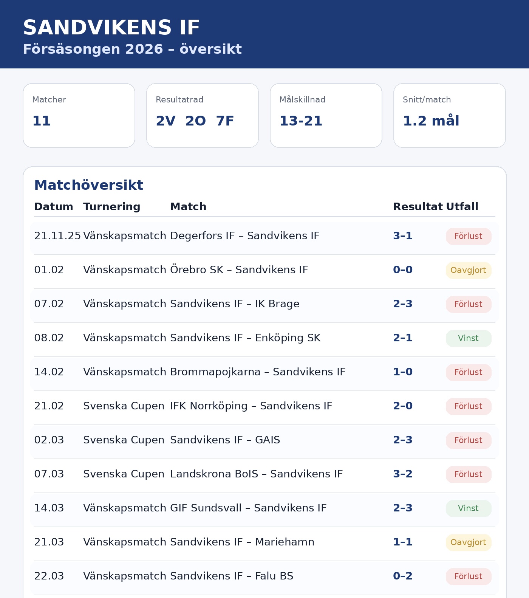529x598 pixels.
Task: Click the Resultatrad summary card
Action: 203,115
